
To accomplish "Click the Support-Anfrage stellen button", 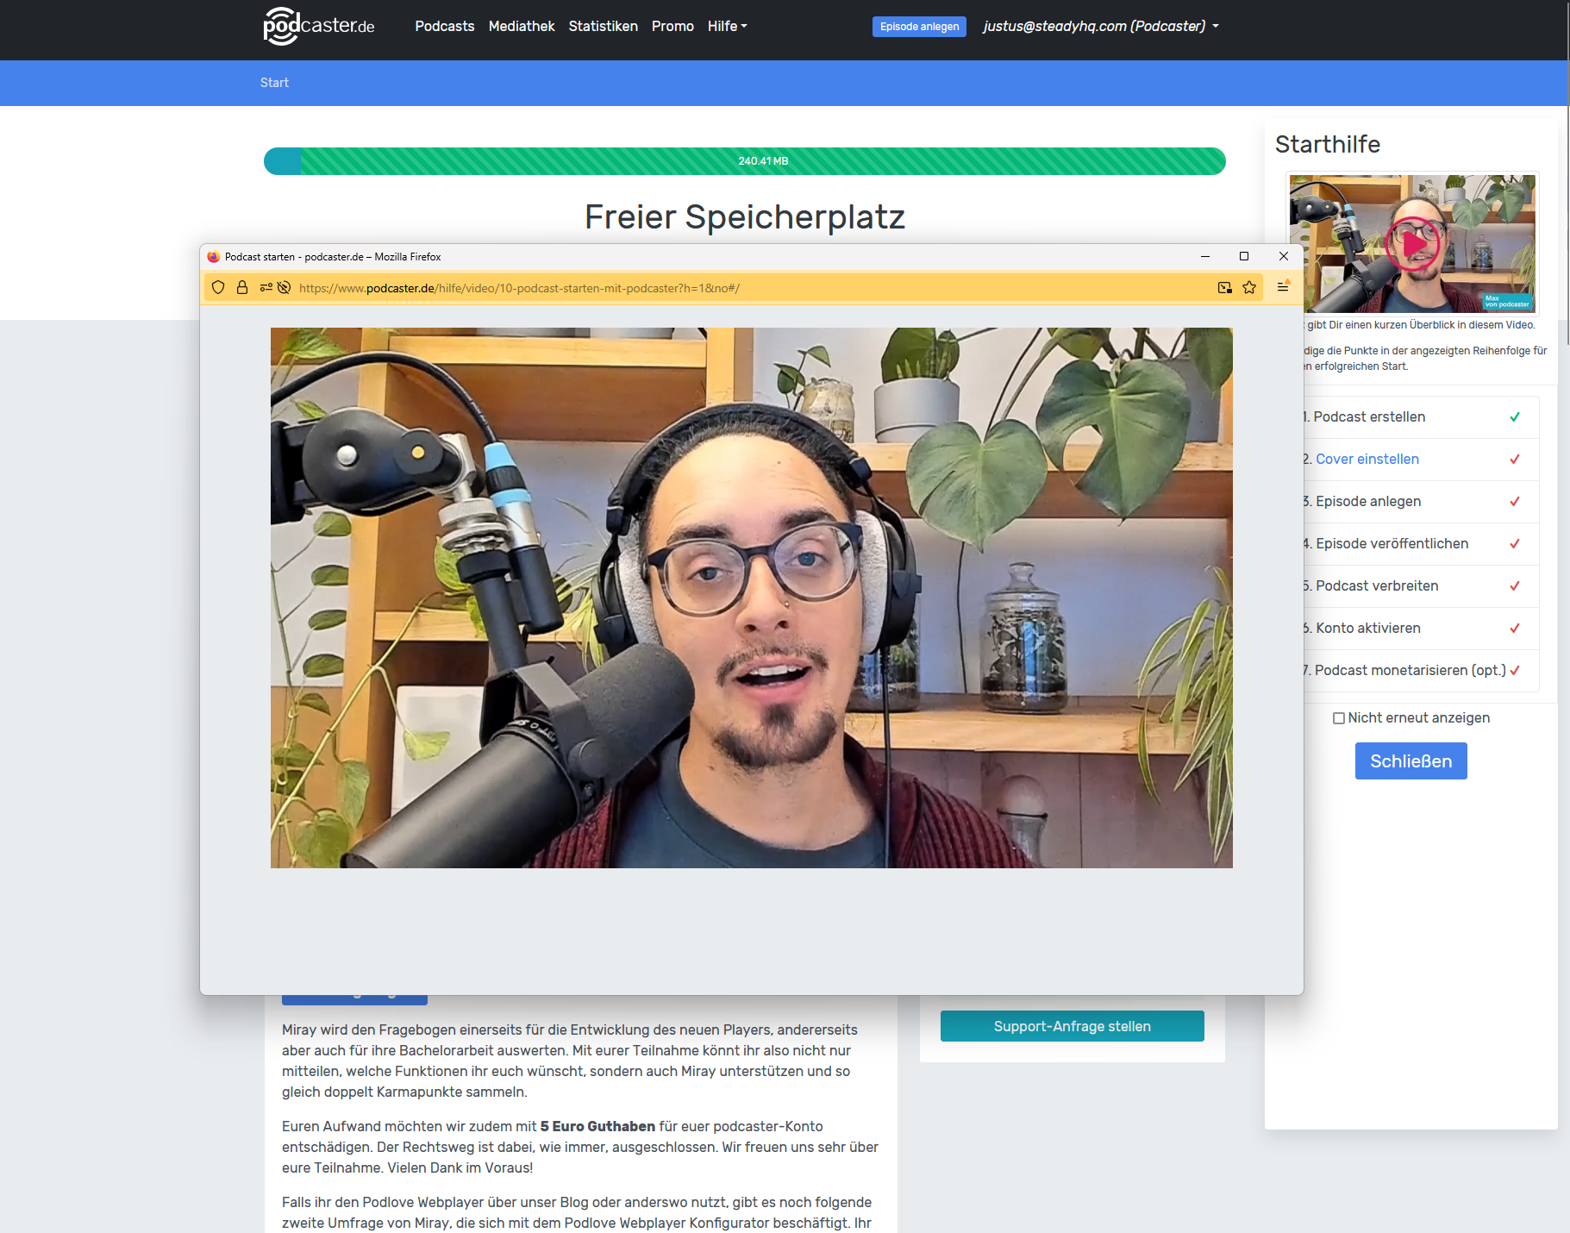I will [x=1072, y=1026].
